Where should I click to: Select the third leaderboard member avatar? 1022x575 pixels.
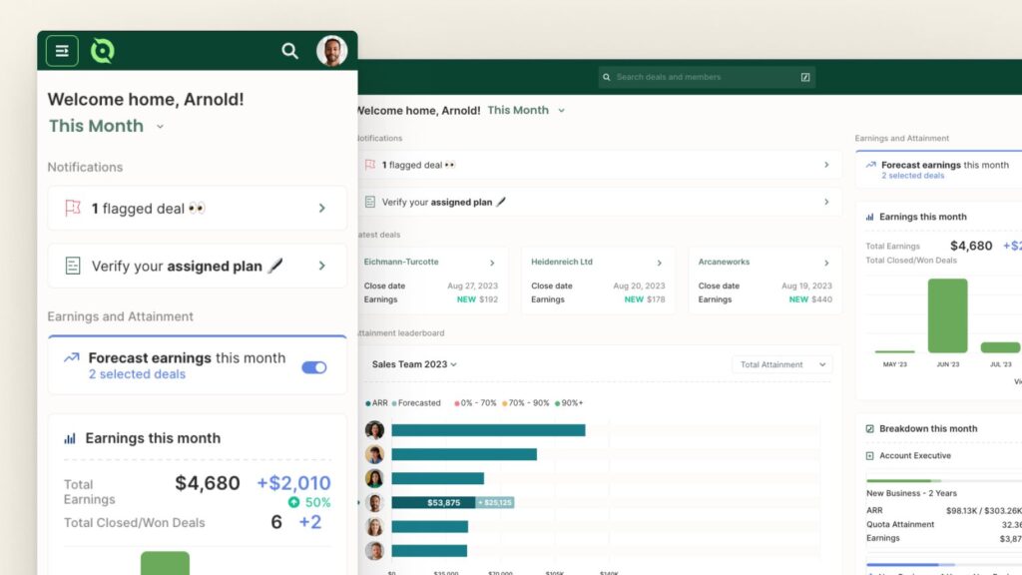[x=375, y=478]
